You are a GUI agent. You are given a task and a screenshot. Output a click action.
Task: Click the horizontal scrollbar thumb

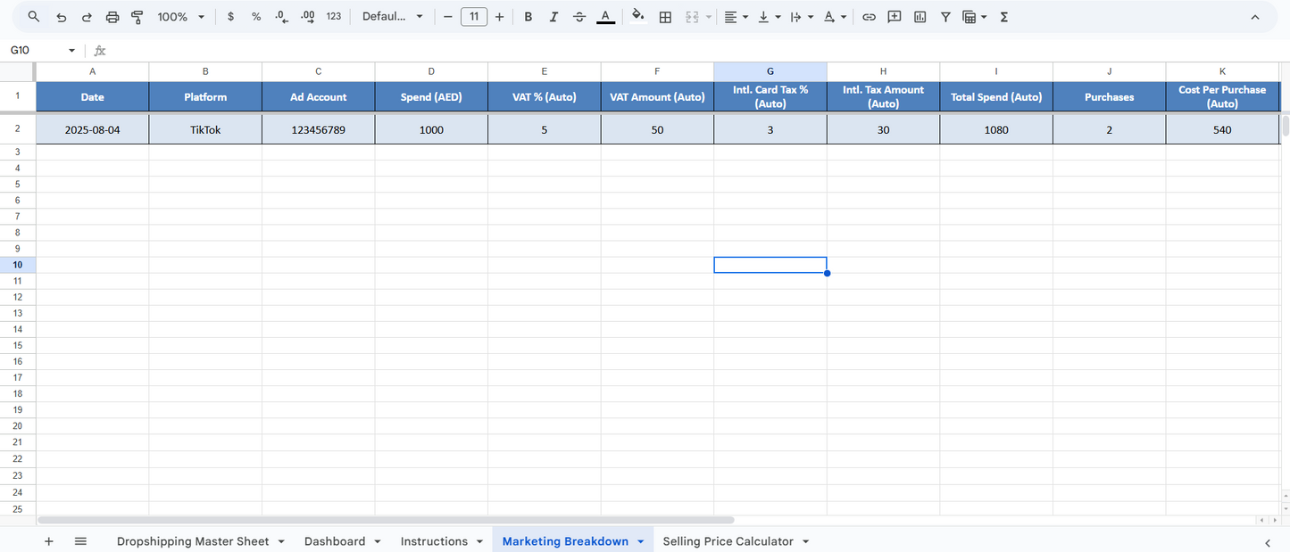coord(386,520)
